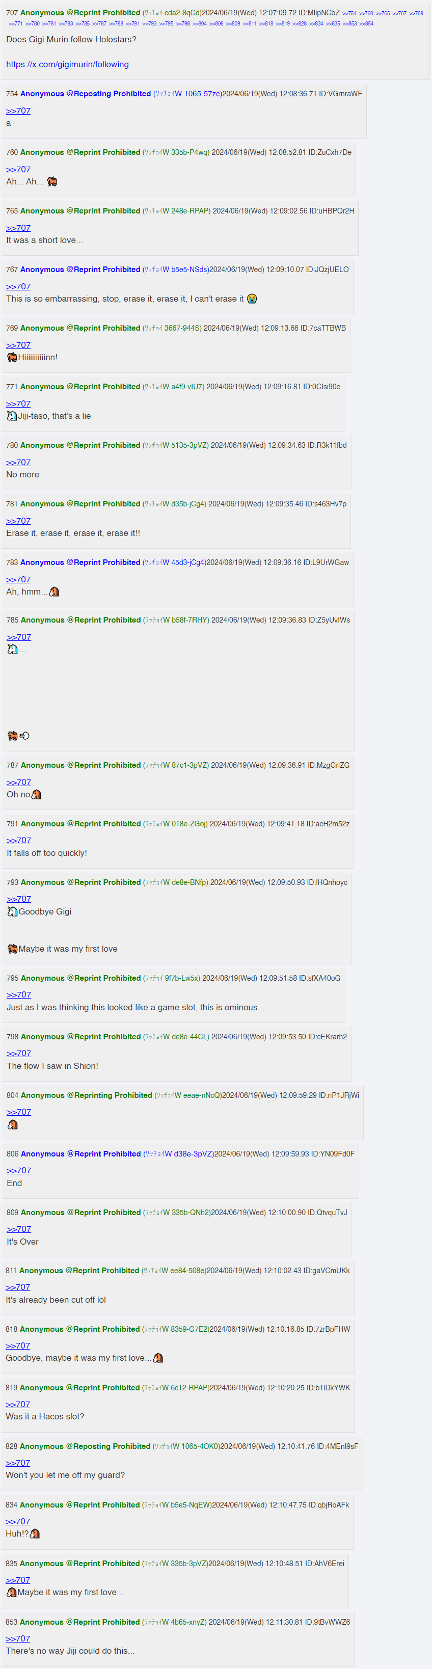Viewport: 432px width, 1669px height.
Task: Follow the >>707 link above "Was it a Hacos slot?"
Action: click(18, 1404)
